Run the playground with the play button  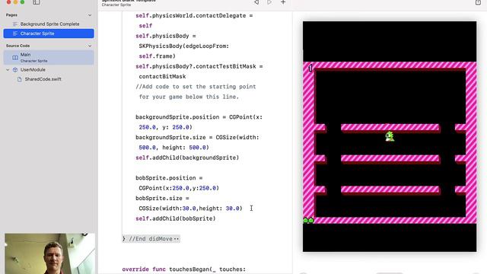(x=269, y=2)
